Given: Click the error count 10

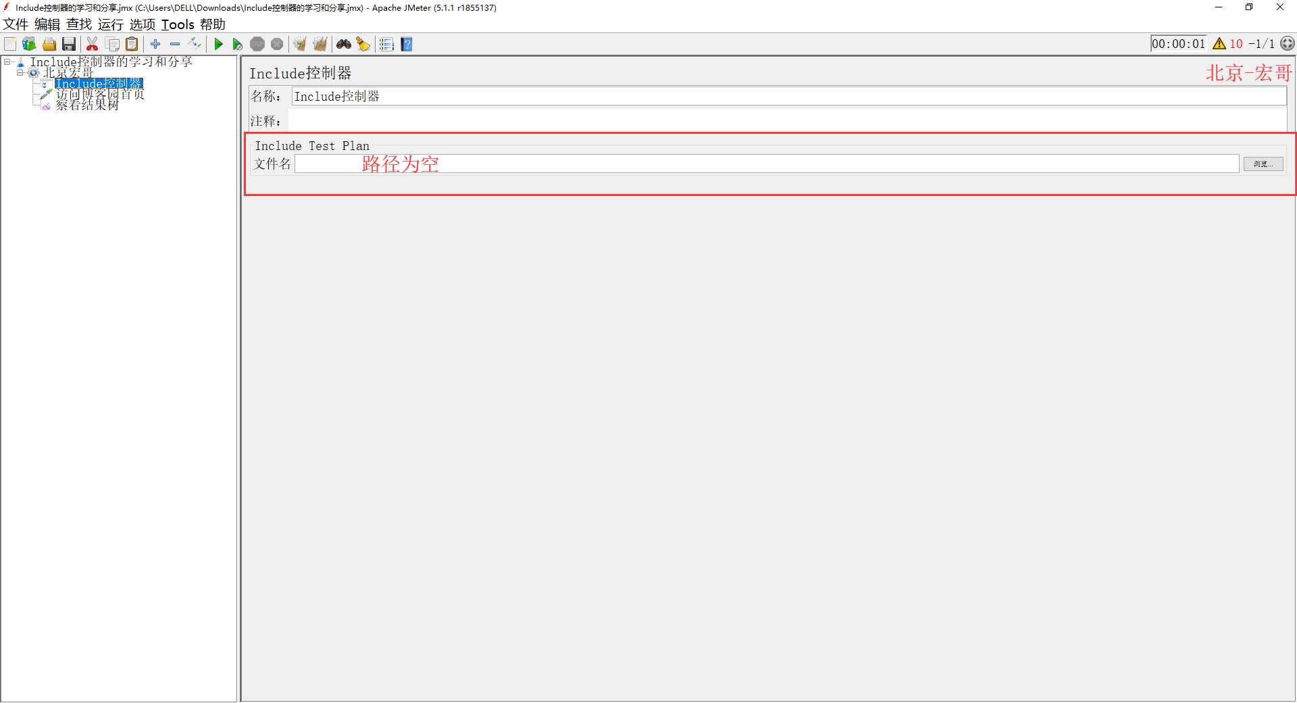Looking at the screenshot, I should point(1236,44).
